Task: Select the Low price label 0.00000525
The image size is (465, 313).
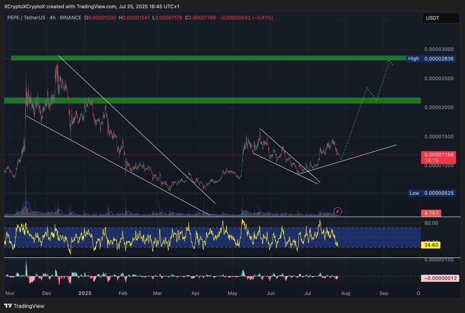Action: (x=438, y=193)
